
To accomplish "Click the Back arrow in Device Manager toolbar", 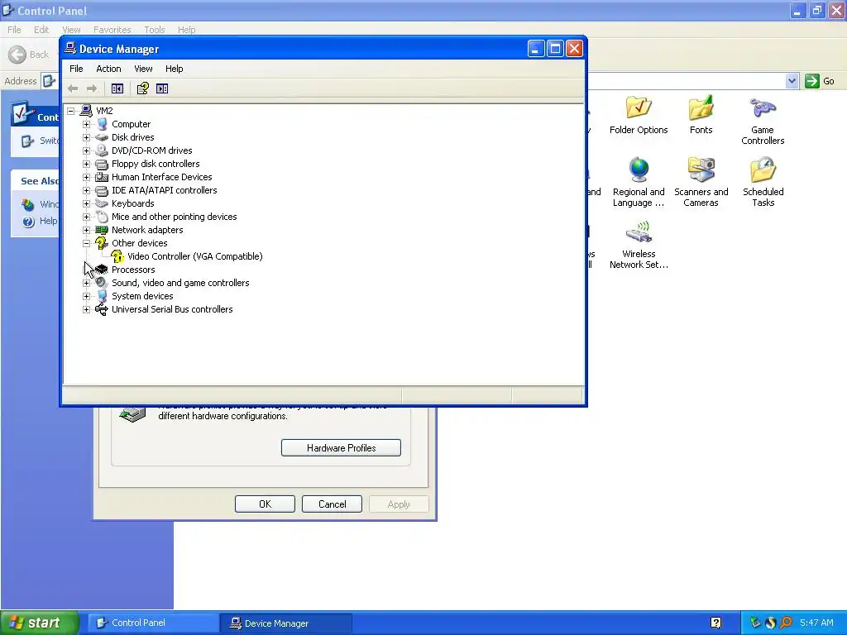I will coord(73,88).
